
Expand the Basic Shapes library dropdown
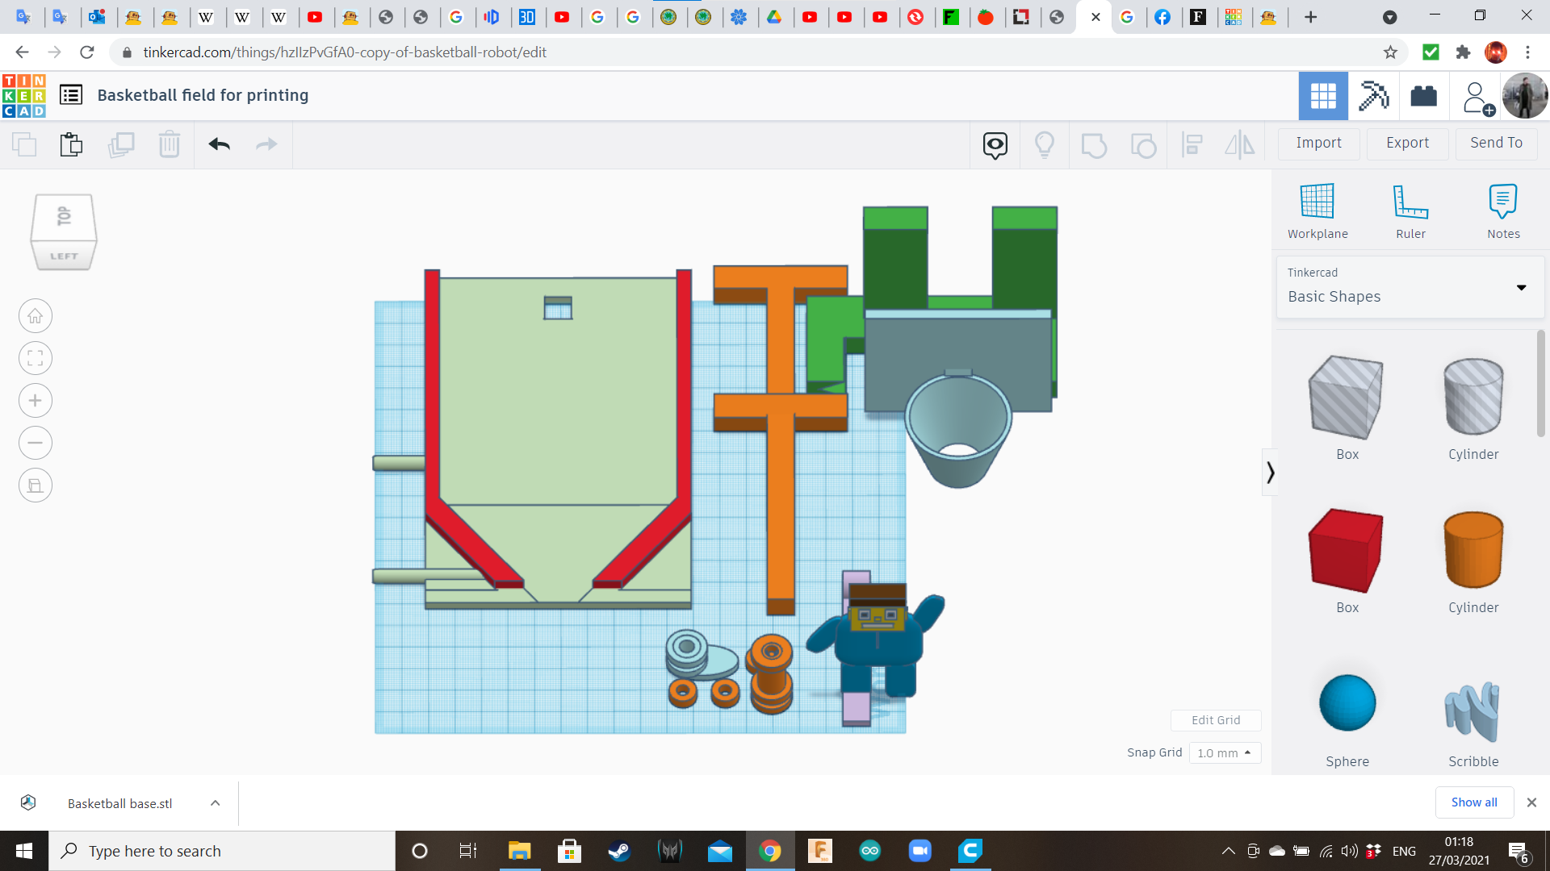(x=1521, y=287)
